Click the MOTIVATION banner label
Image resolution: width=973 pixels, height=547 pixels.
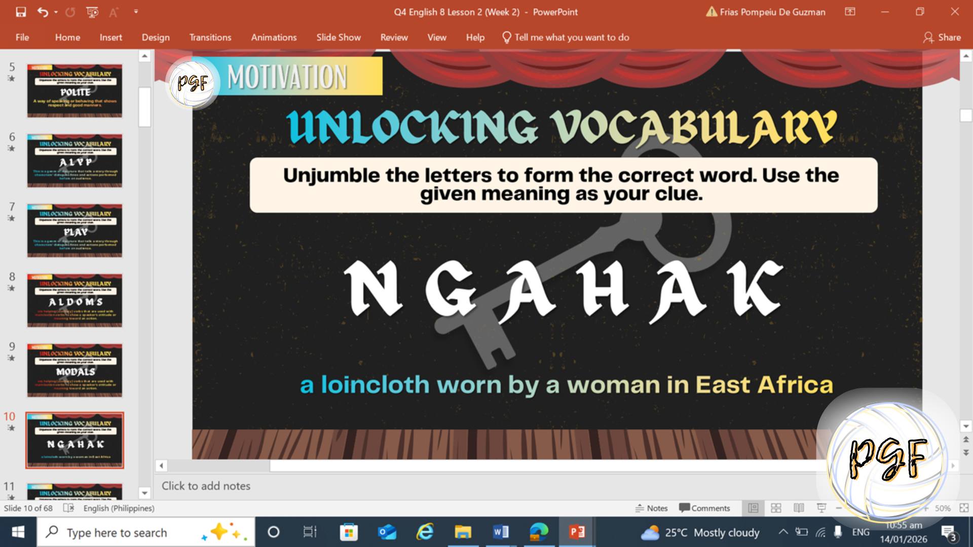pos(287,77)
